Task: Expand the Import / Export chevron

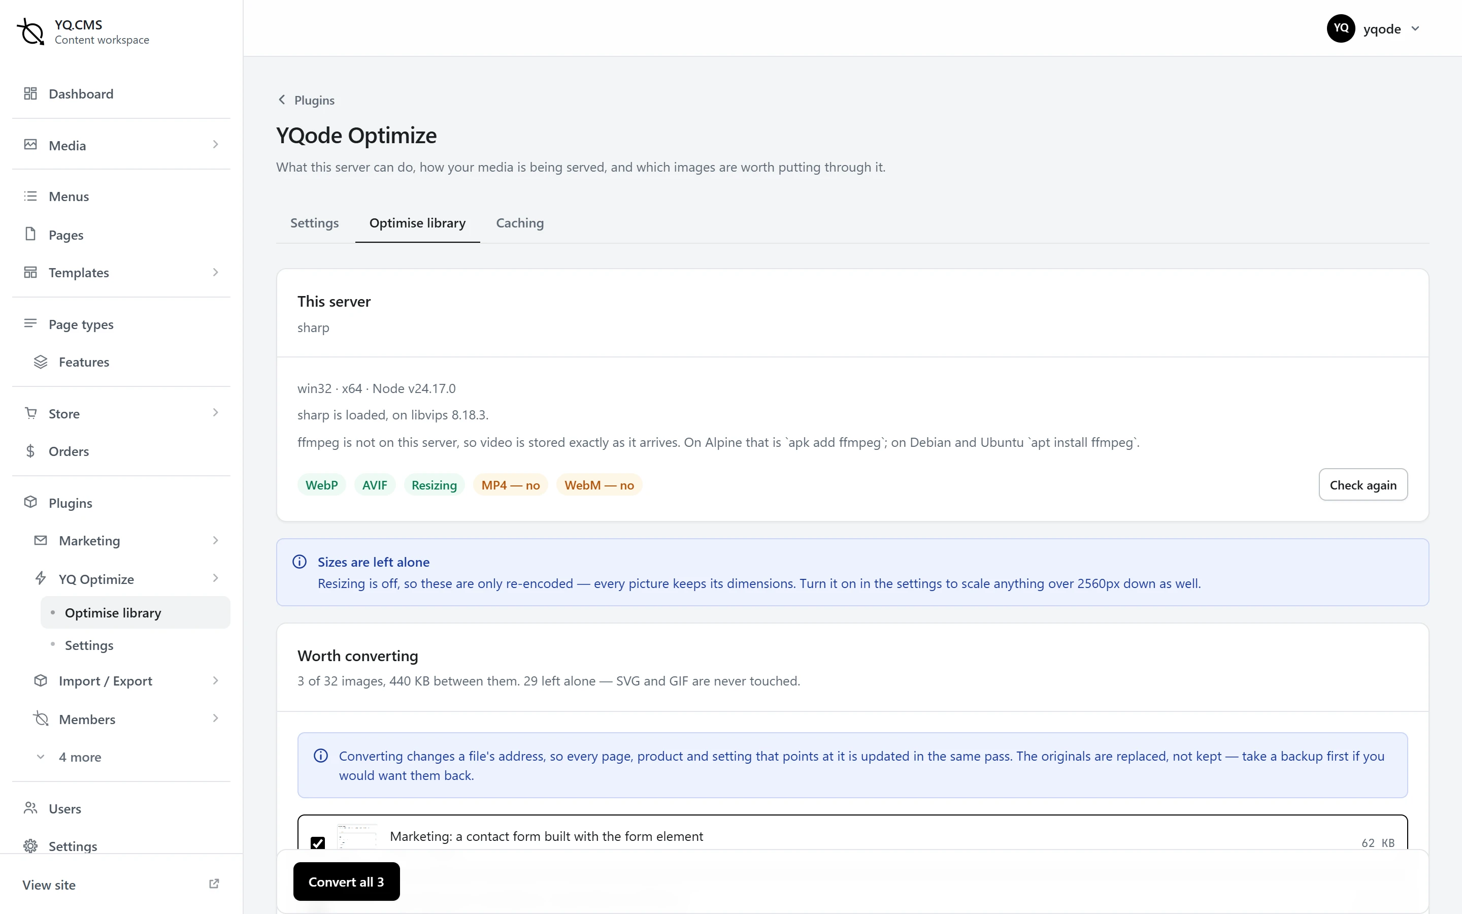Action: point(216,680)
